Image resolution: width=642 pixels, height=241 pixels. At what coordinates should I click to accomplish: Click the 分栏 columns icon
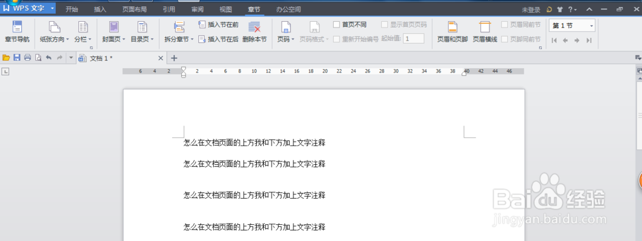coord(83,28)
